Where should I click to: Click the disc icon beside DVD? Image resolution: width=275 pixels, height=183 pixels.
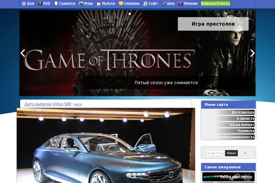point(40,3)
